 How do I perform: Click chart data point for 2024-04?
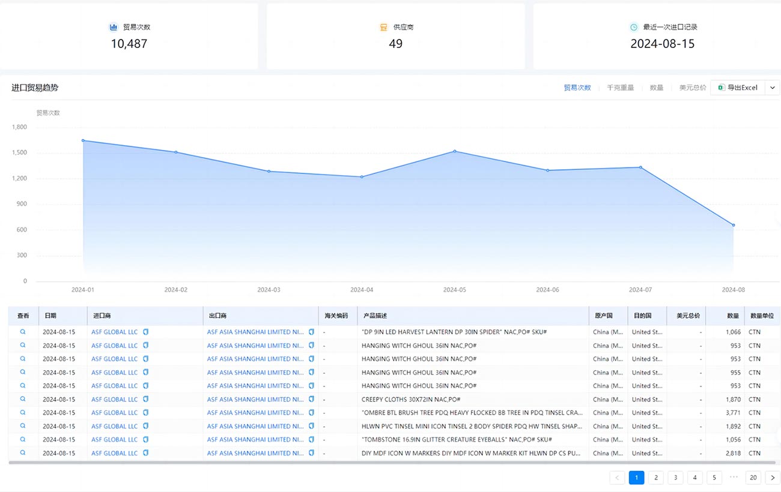[x=362, y=177]
